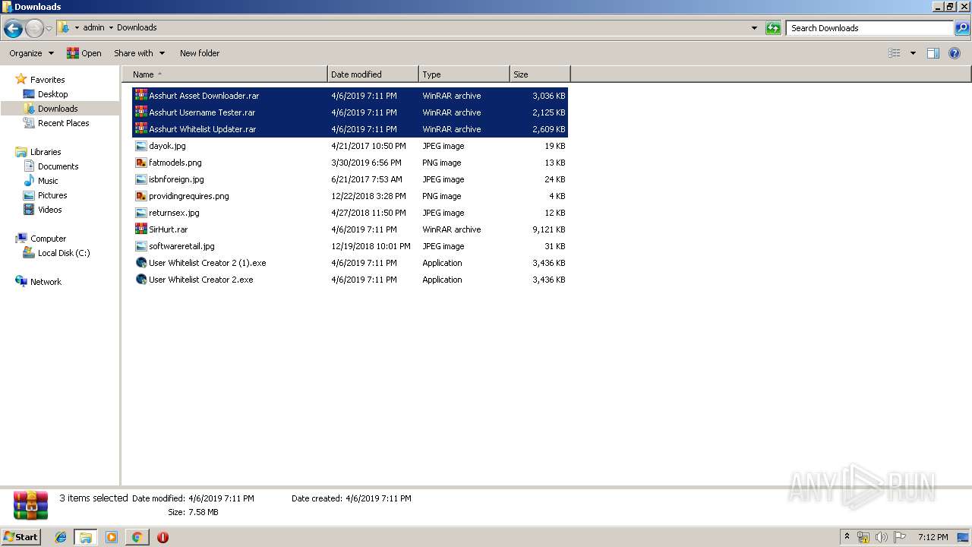The image size is (972, 547).
Task: Select Libraries in navigation pane
Action: [x=46, y=152]
